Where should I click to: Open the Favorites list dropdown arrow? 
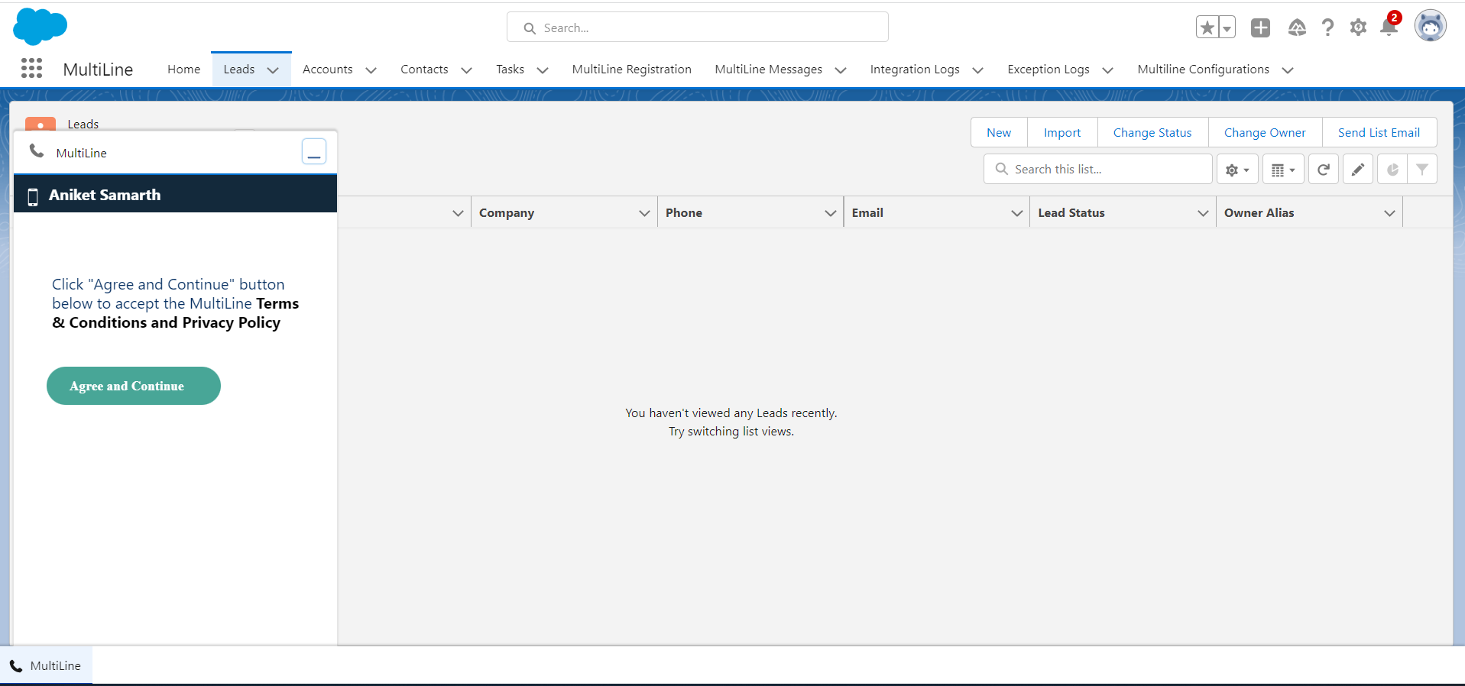(x=1227, y=28)
